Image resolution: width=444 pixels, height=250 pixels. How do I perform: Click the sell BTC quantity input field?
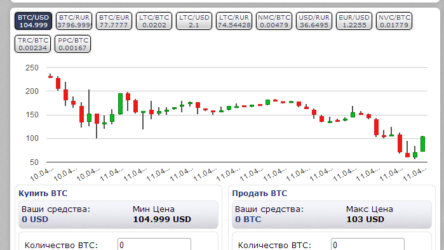(x=368, y=244)
